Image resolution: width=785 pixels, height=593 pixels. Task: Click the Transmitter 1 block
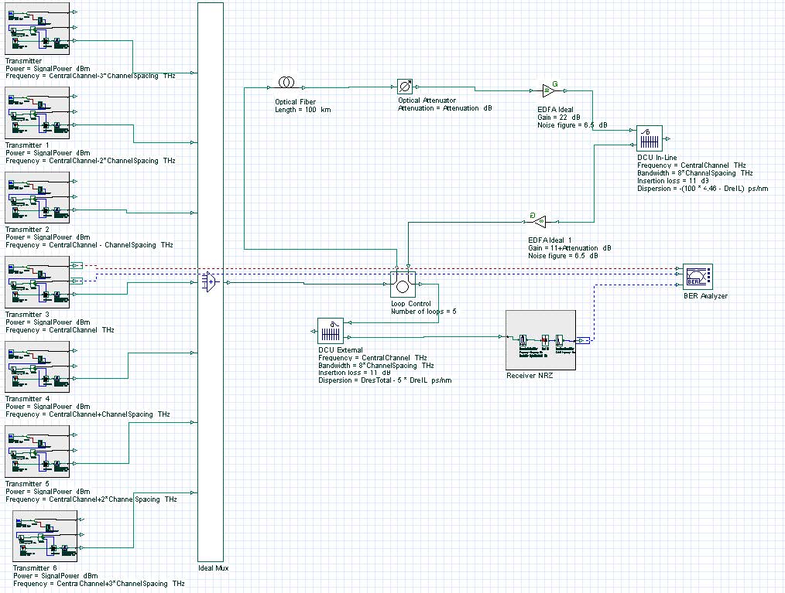point(37,113)
